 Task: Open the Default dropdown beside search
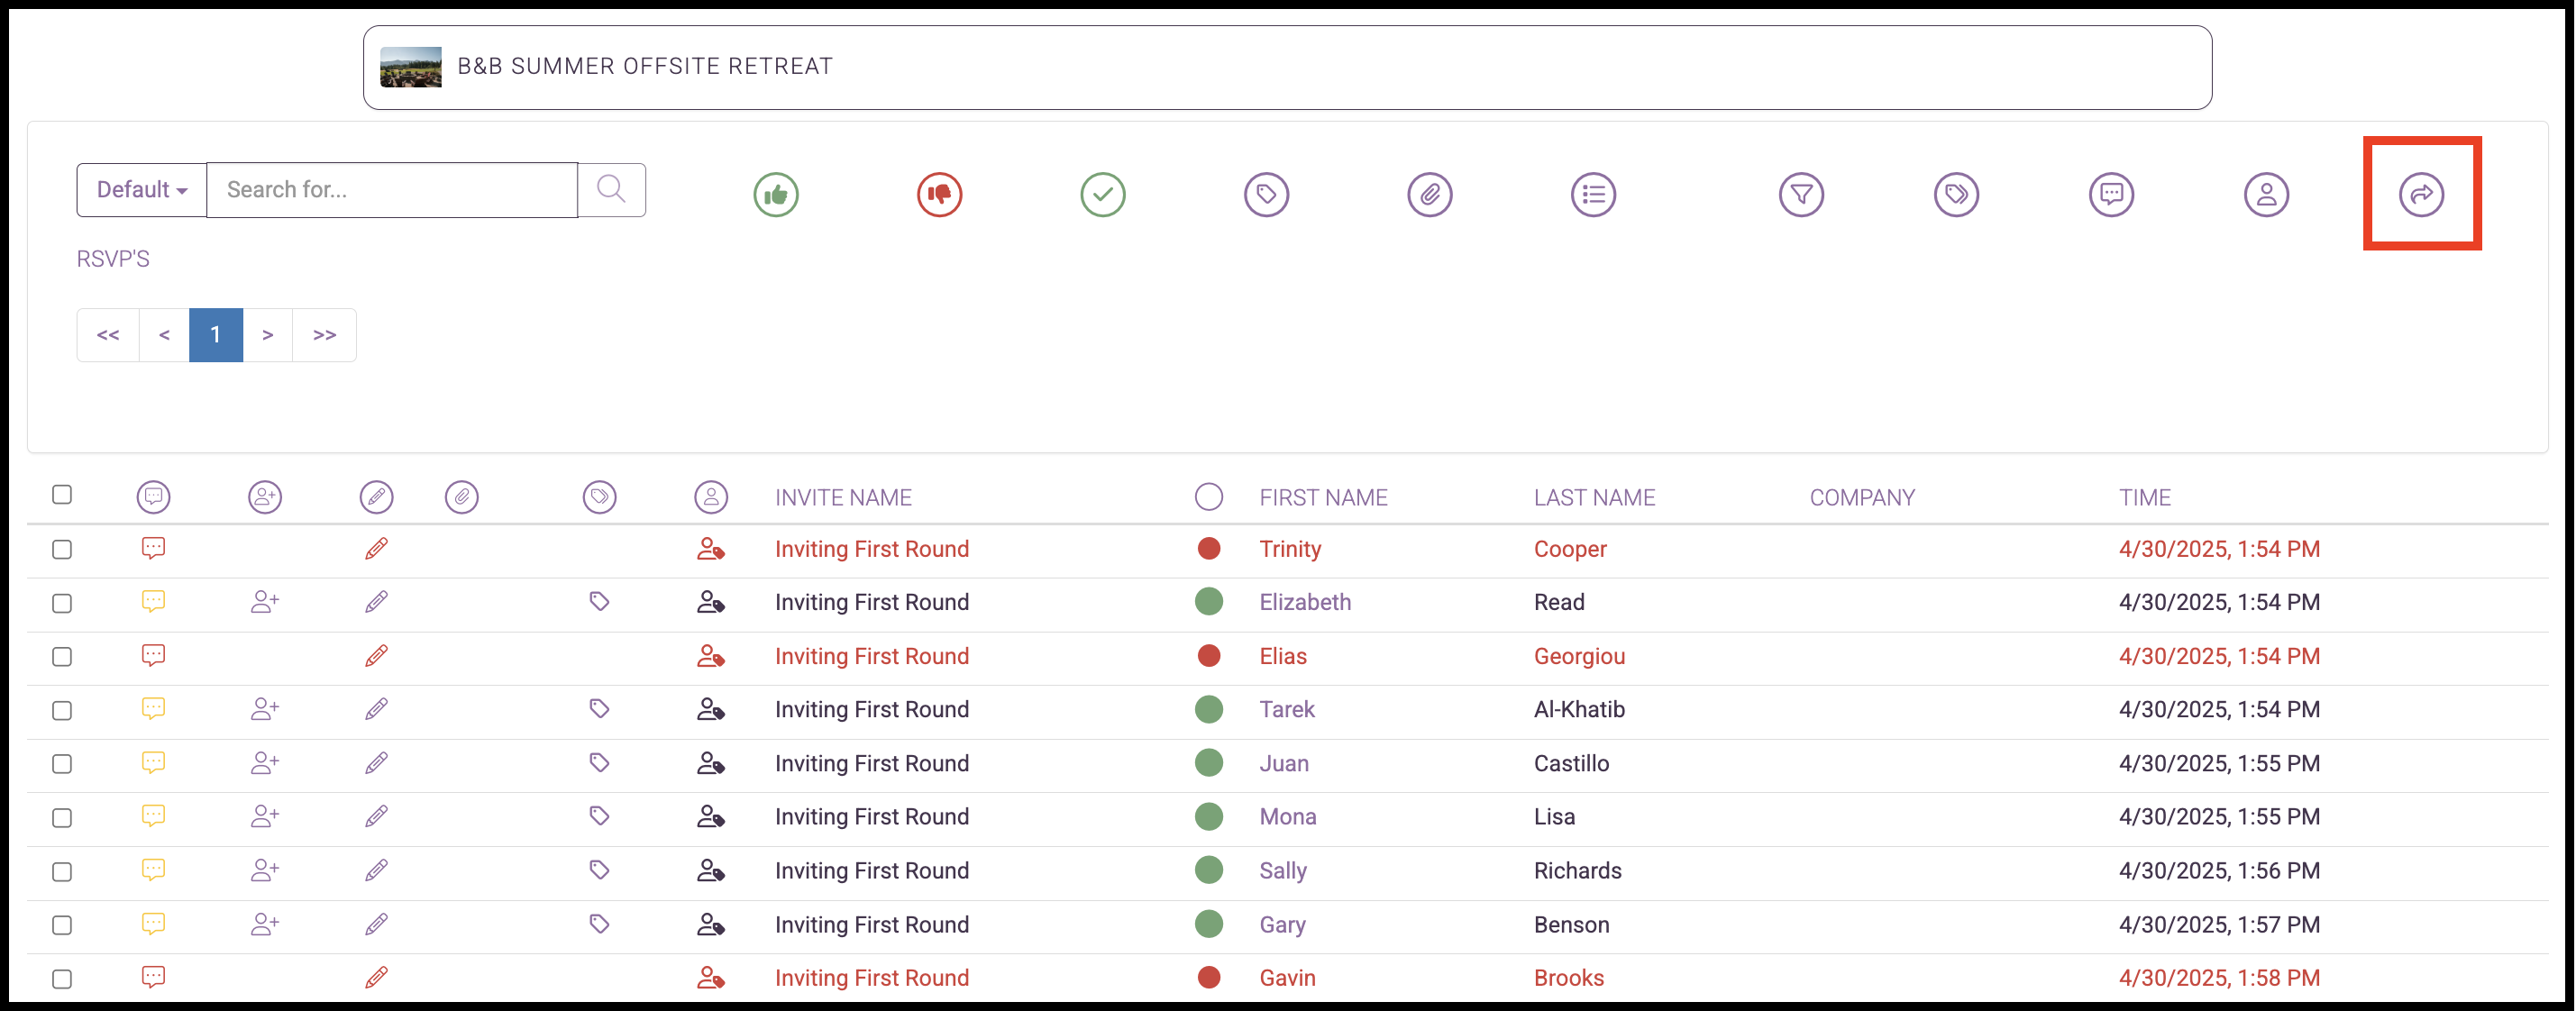pyautogui.click(x=142, y=190)
